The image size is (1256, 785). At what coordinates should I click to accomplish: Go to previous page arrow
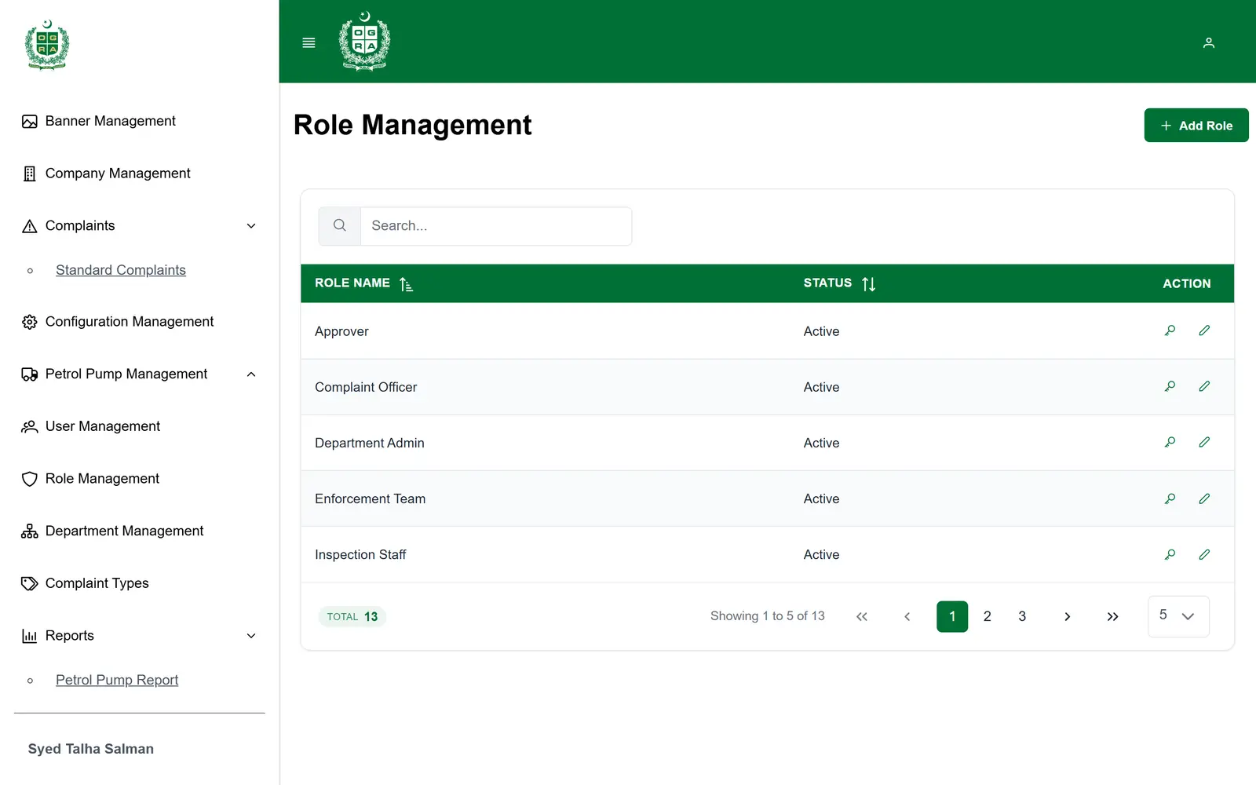tap(907, 616)
